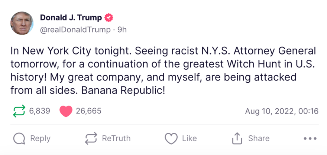The image size is (327, 155).
Task: Click the filled pink heart icon
Action: [x=66, y=111]
